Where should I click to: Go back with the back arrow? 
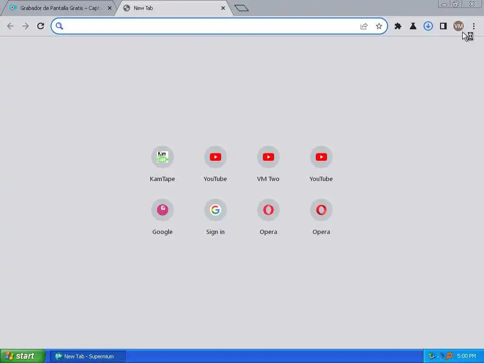point(10,26)
